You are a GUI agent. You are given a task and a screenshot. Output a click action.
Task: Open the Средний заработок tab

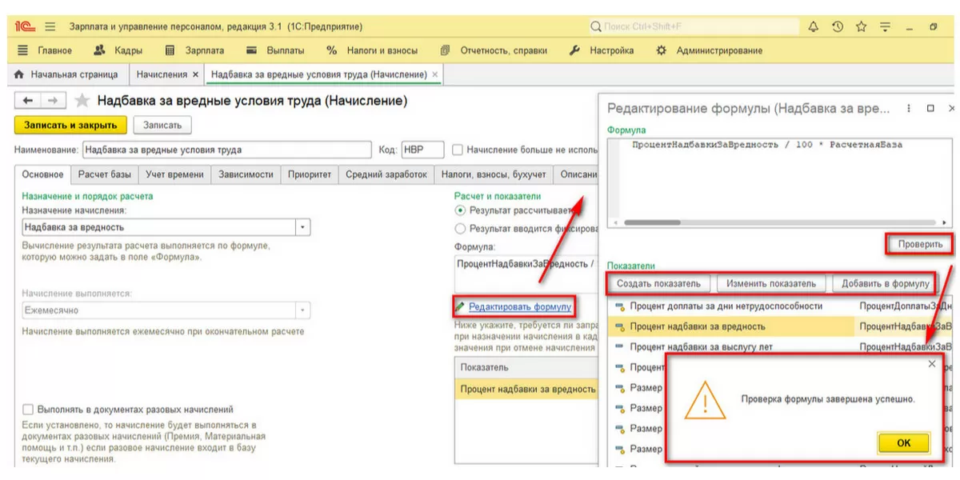[x=386, y=174]
